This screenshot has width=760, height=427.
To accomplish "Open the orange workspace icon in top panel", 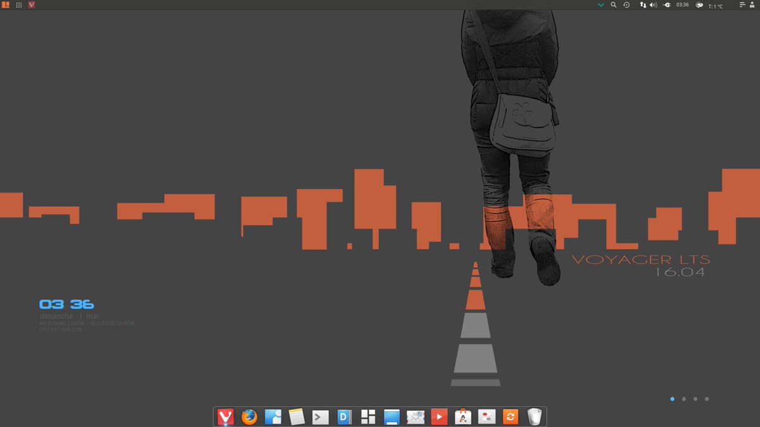I will [6, 4].
